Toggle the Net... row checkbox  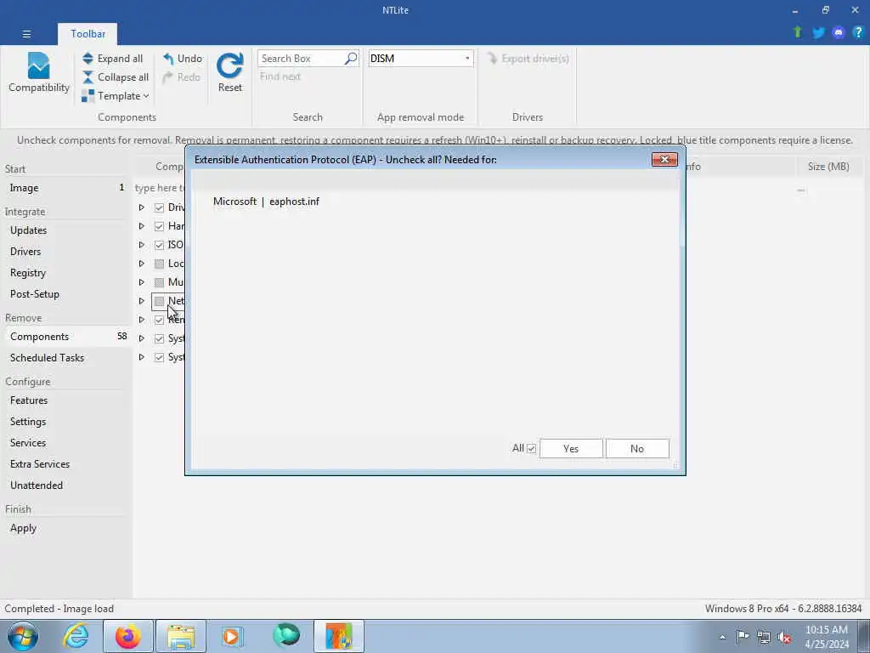pos(159,301)
